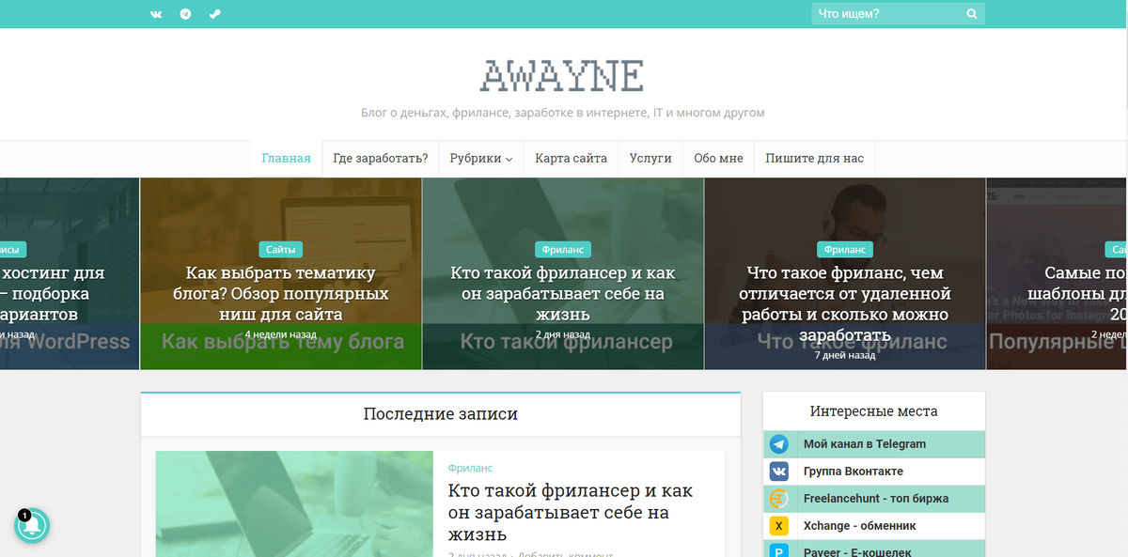Click the 'Последние записи' heading
The height and width of the screenshot is (557, 1128).
441,414
